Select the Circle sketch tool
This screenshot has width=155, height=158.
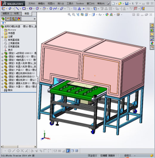coord(37,9)
